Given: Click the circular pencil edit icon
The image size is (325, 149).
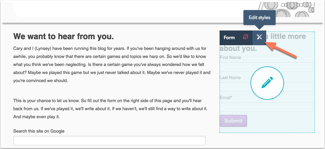Looking at the screenshot, I should pyautogui.click(x=267, y=83).
